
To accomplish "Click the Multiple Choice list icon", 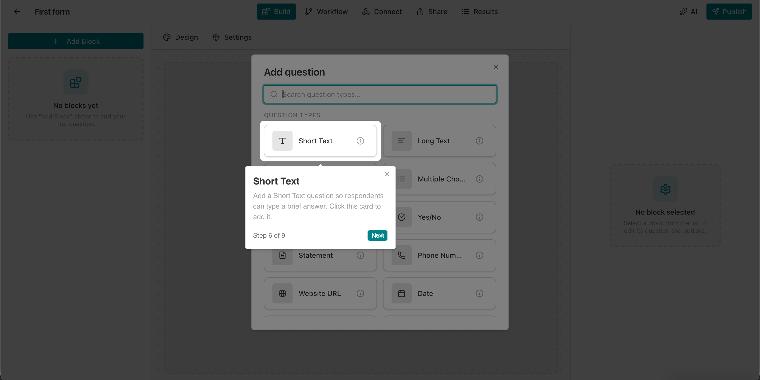I will pyautogui.click(x=402, y=179).
